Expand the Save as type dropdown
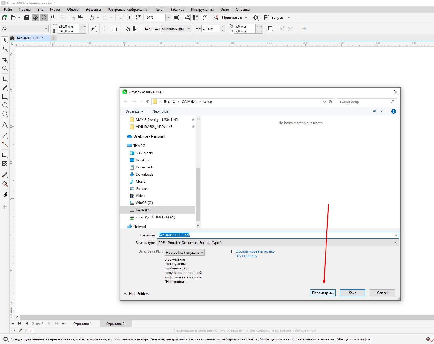The image size is (434, 344). [x=396, y=243]
